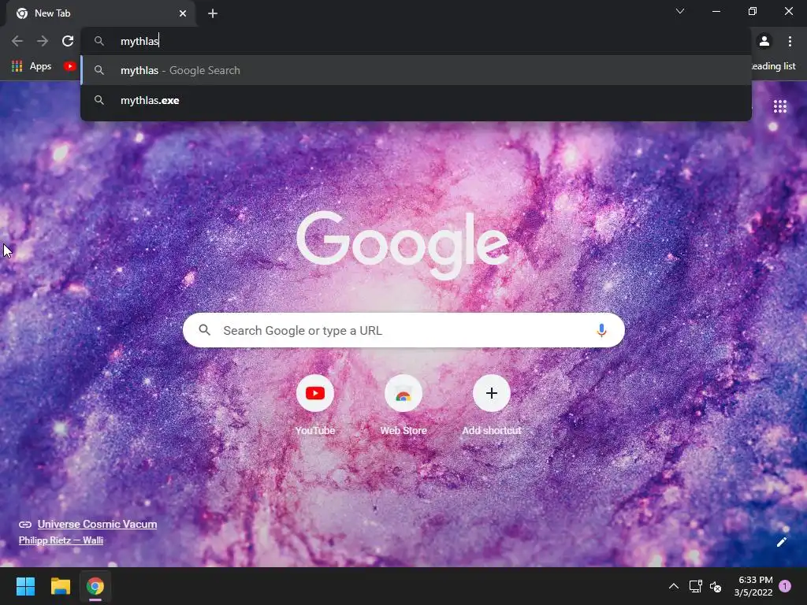Click the Search Google or type a URL box
The image size is (807, 605).
tap(403, 330)
